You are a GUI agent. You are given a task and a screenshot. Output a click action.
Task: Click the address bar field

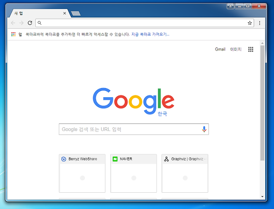[145, 23]
